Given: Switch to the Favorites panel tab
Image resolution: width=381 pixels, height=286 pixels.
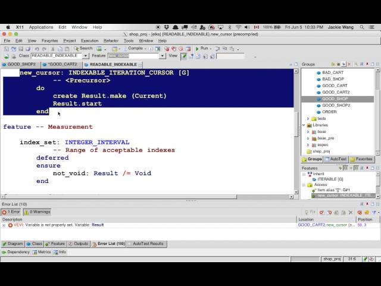Looking at the screenshot, I should coord(361,159).
